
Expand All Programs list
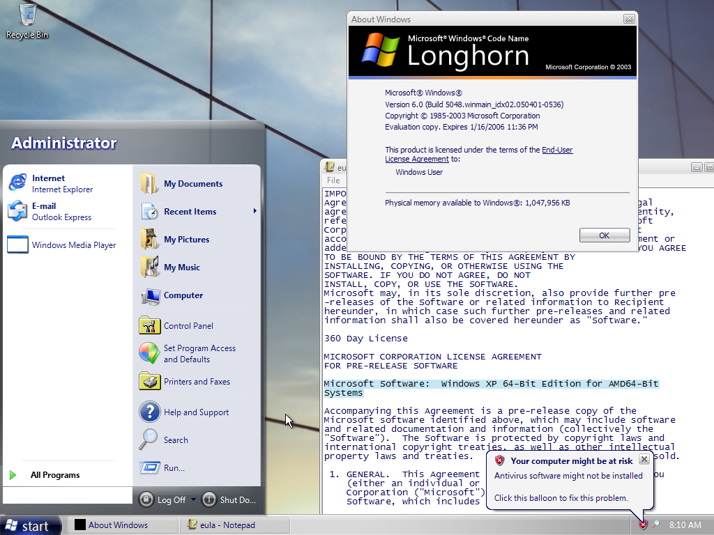(x=54, y=475)
